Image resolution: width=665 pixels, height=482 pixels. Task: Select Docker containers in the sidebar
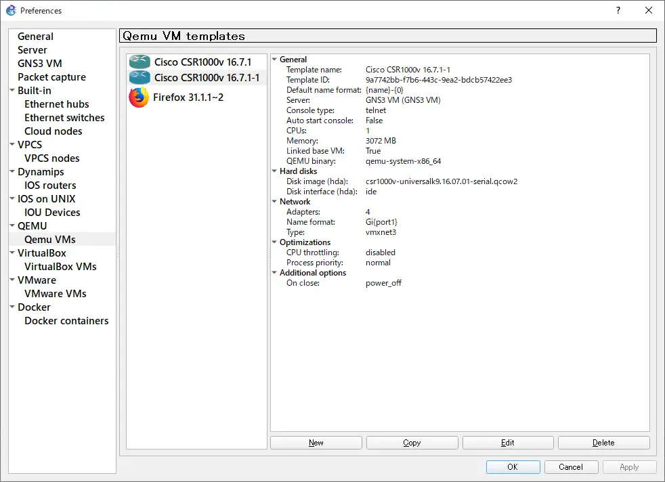coord(66,321)
